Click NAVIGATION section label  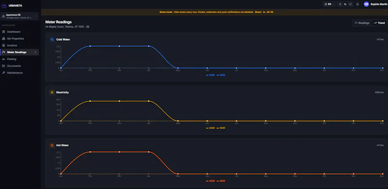[8, 25]
